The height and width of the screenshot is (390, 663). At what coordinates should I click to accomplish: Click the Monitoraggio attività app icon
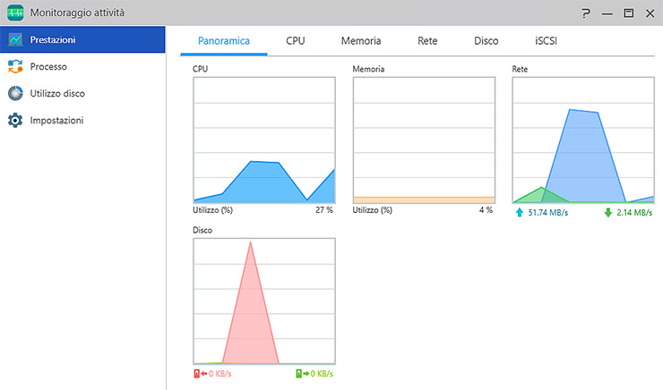[15, 13]
